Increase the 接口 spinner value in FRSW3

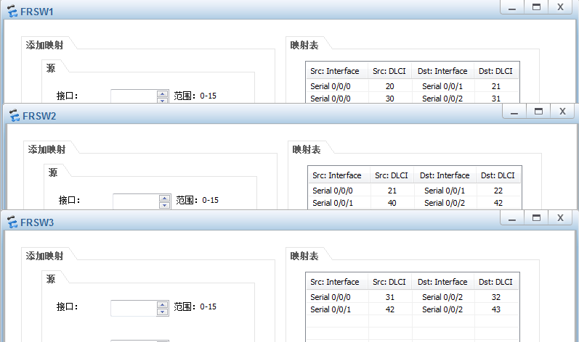tap(162, 304)
